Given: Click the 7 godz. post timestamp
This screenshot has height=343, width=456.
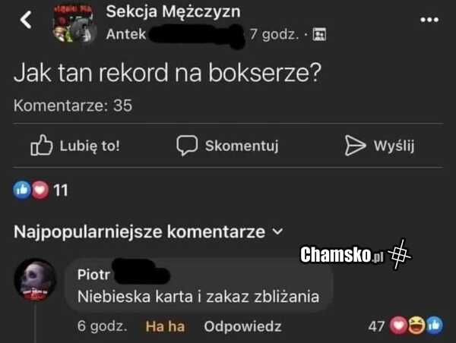Looking at the screenshot, I should point(274,34).
